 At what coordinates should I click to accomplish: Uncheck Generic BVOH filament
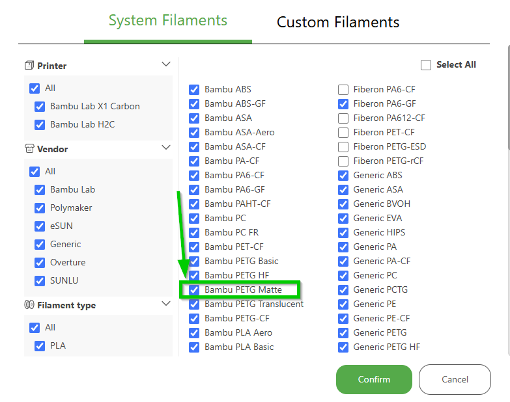[x=343, y=204]
